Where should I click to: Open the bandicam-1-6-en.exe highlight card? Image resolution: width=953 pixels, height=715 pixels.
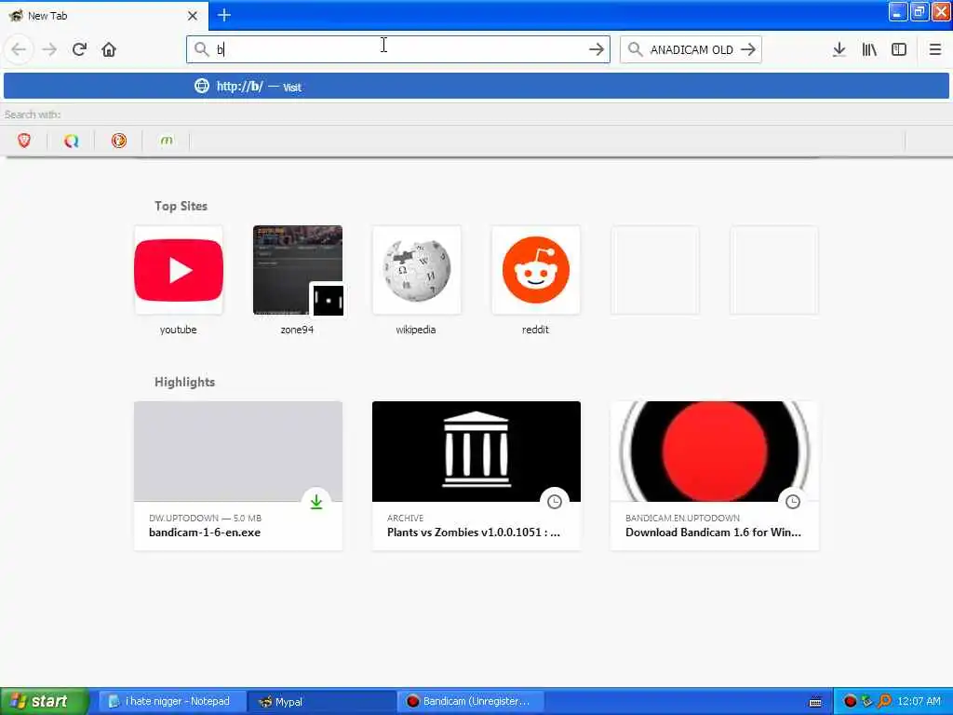pos(238,476)
